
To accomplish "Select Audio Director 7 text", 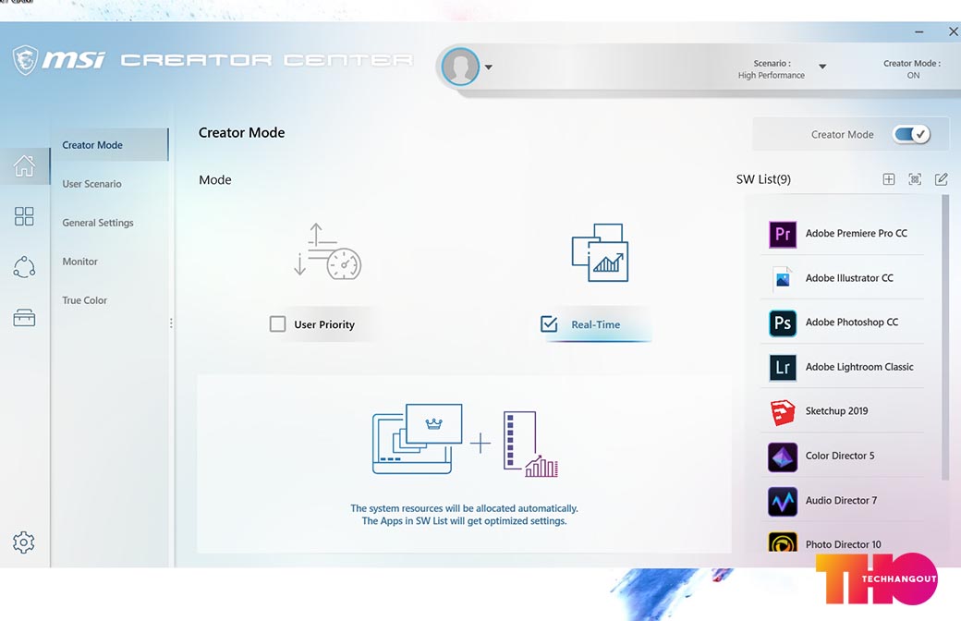I will [841, 500].
